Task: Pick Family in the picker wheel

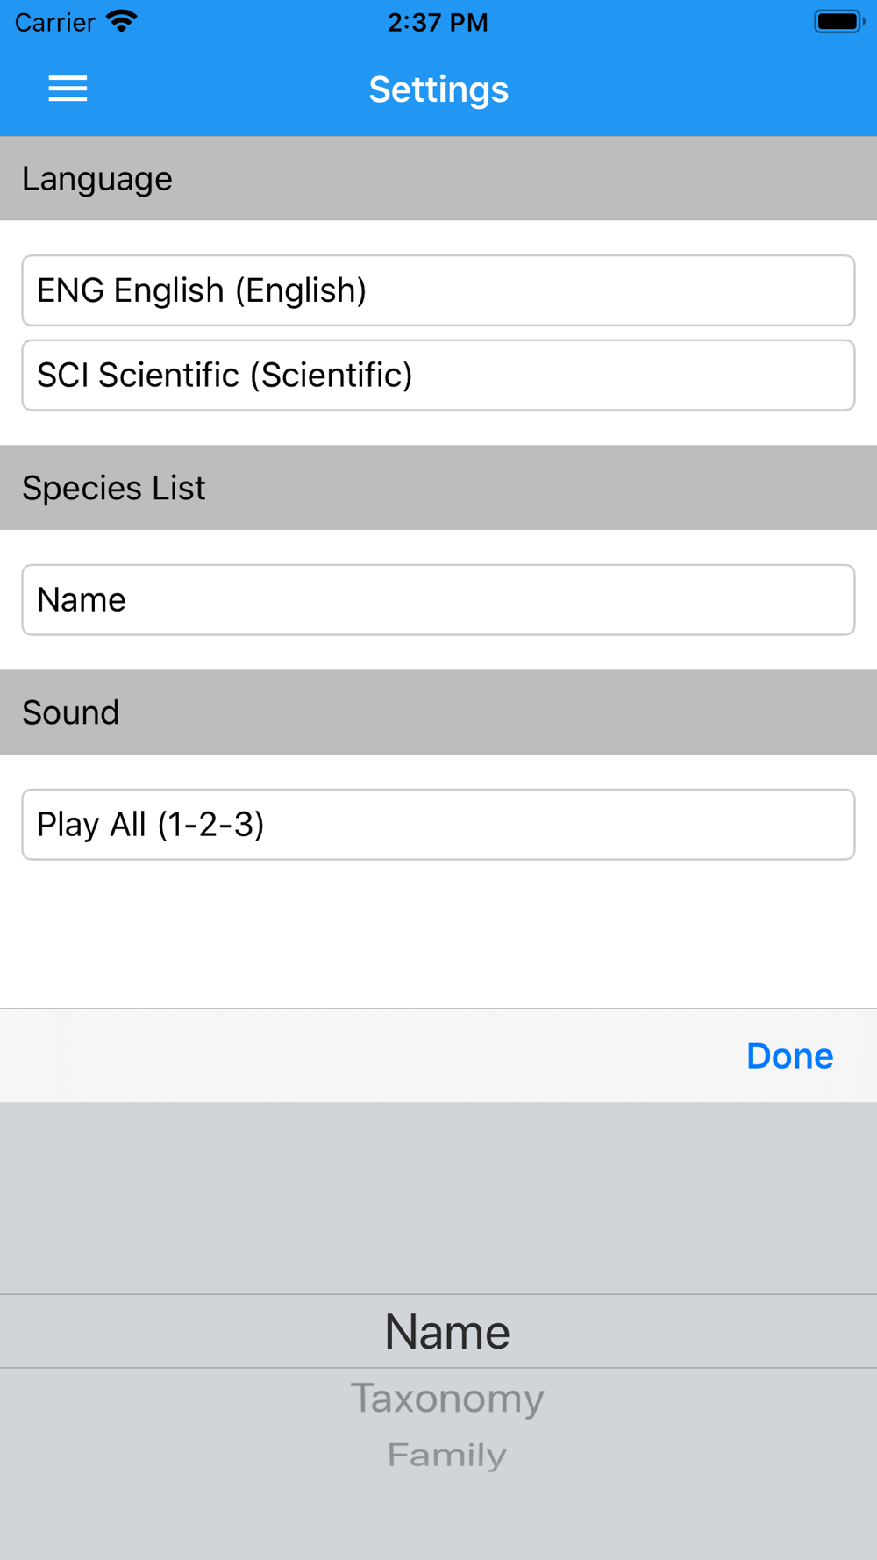Action: click(x=447, y=1456)
